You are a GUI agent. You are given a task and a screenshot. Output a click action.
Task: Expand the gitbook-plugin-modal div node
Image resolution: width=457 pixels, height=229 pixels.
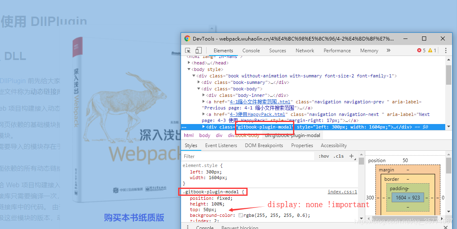point(203,126)
